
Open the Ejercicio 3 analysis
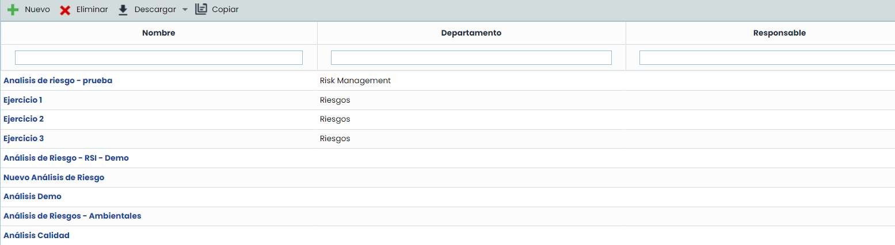pos(24,139)
